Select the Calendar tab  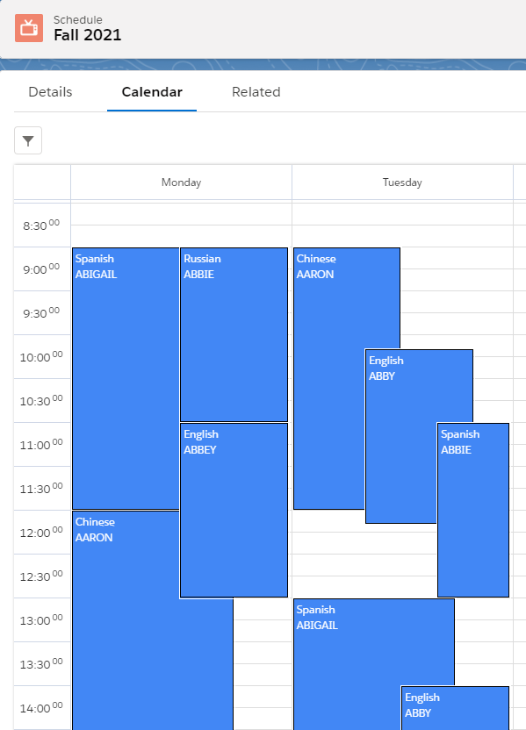[152, 92]
